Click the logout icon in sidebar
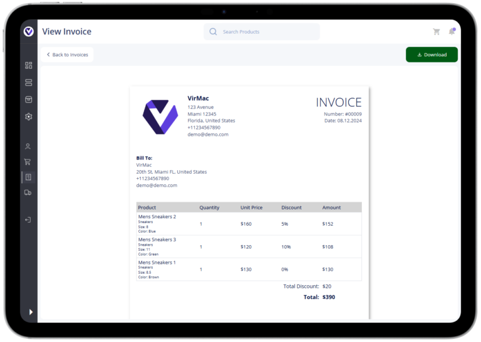 point(28,219)
